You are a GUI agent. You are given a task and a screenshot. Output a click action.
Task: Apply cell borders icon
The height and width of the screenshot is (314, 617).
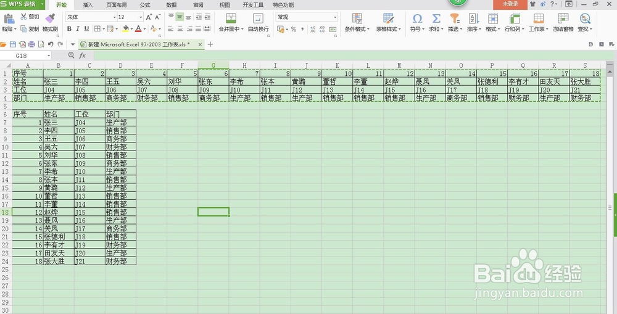click(x=97, y=29)
